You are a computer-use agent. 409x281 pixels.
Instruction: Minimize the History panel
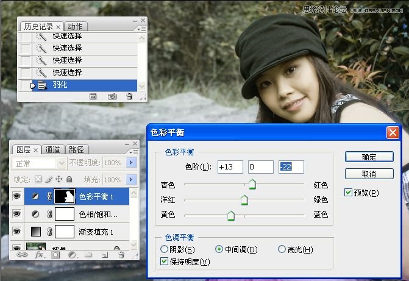(x=135, y=21)
